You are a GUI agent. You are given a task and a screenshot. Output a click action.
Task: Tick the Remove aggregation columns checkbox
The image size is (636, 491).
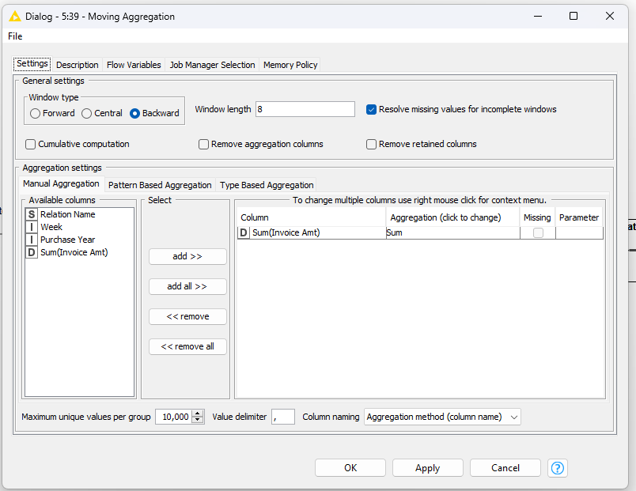[204, 144]
